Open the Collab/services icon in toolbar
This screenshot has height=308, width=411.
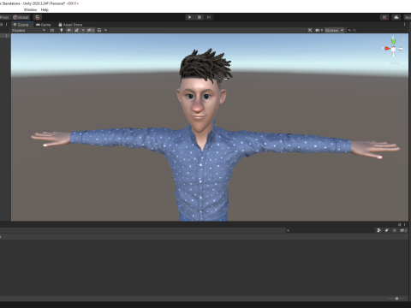coord(384,17)
